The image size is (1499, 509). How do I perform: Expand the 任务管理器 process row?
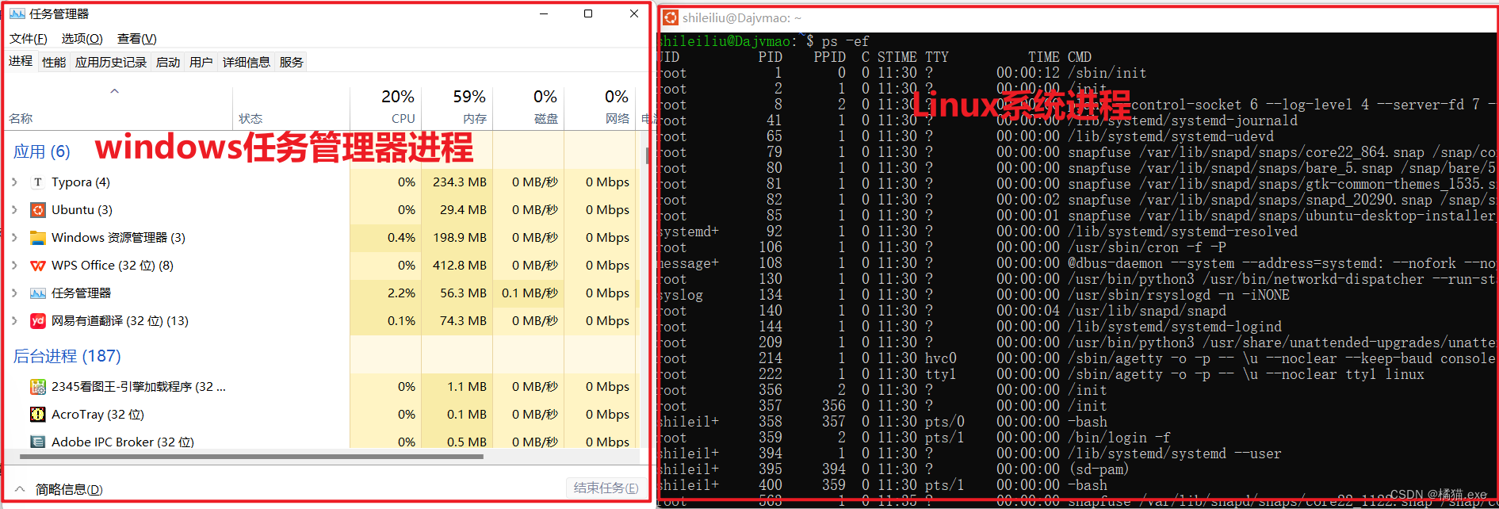click(x=14, y=293)
